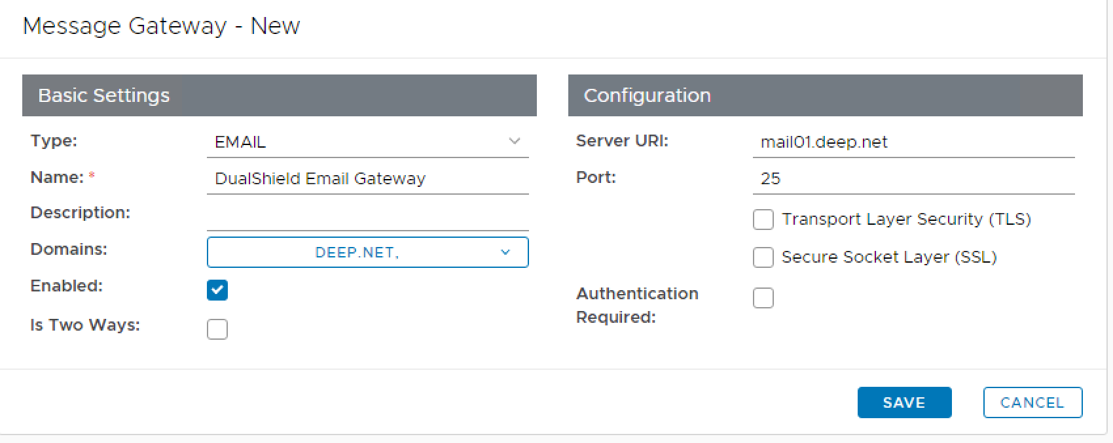Click the Message Gateway - New title
Image resolution: width=1113 pixels, height=443 pixels.
(x=161, y=26)
